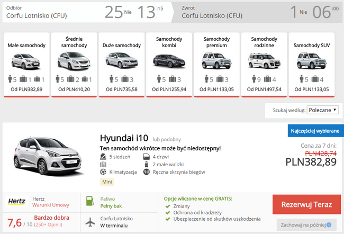Click the W terminalu location text
The height and width of the screenshot is (234, 344).
click(114, 226)
